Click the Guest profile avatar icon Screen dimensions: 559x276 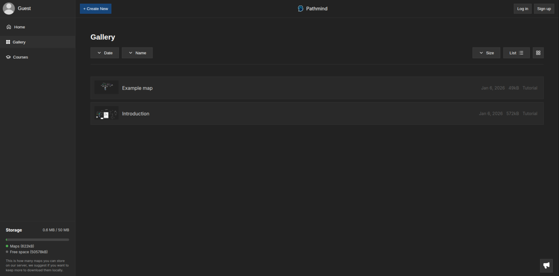9,8
